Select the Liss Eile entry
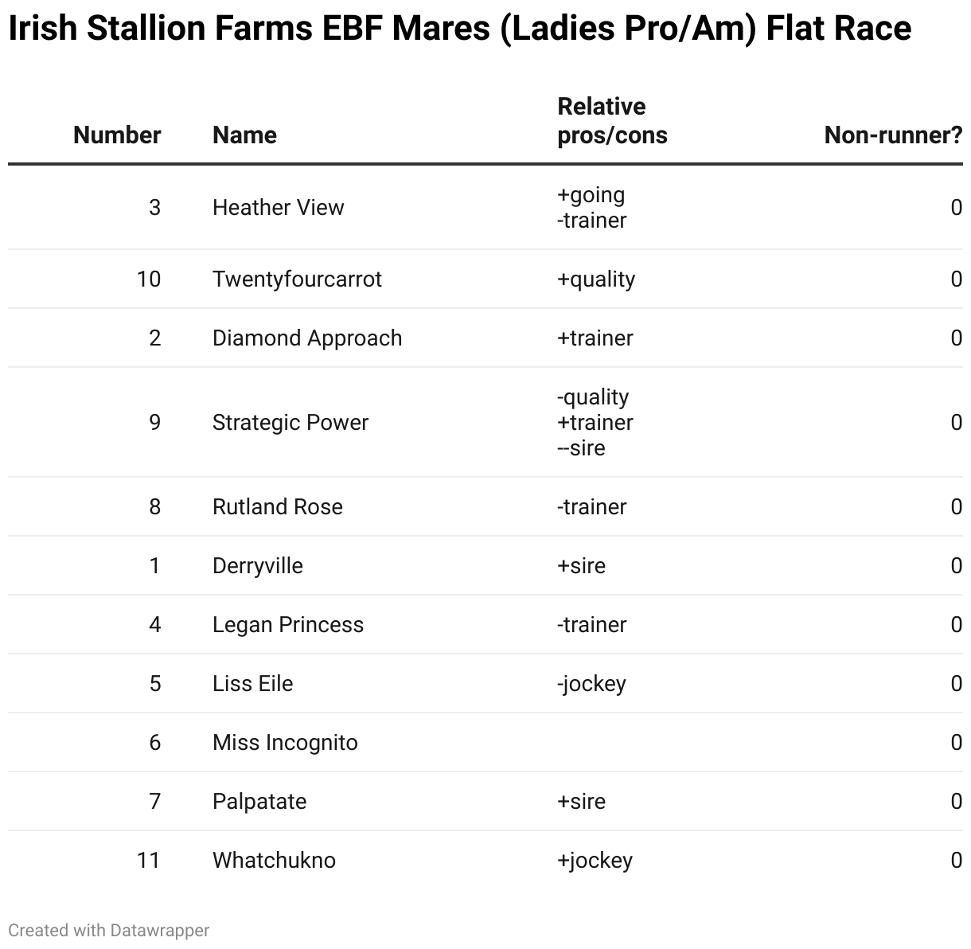Viewport: 971px width, 949px height. pos(252,684)
